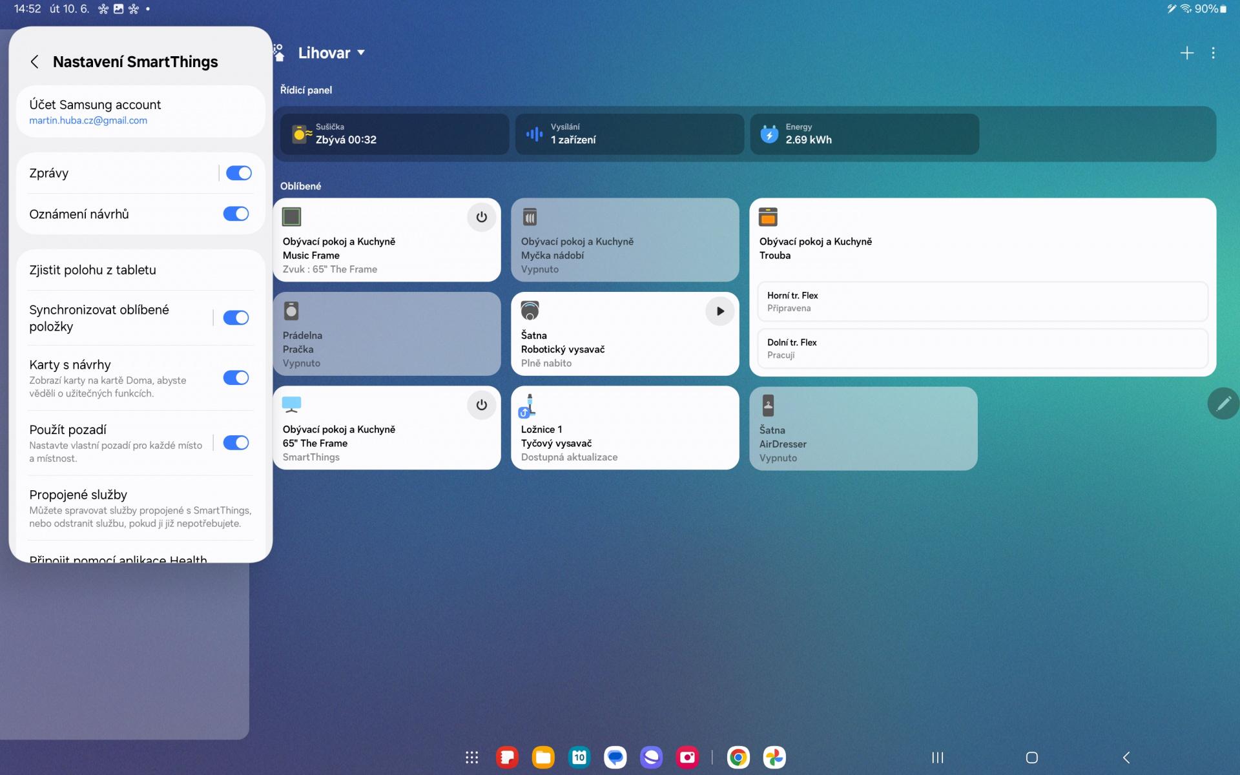This screenshot has width=1240, height=775.
Task: Open the app drawer grid icon
Action: pos(472,757)
